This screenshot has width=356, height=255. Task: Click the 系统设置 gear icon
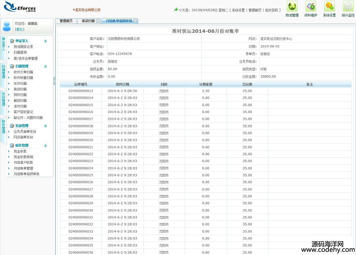[329, 7]
